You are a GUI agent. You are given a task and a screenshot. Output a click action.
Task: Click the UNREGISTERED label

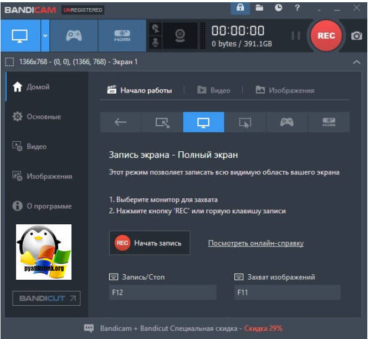[x=83, y=10]
